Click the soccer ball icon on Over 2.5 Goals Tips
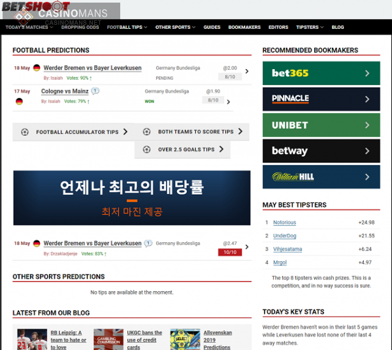The image size is (392, 350). pos(146,150)
